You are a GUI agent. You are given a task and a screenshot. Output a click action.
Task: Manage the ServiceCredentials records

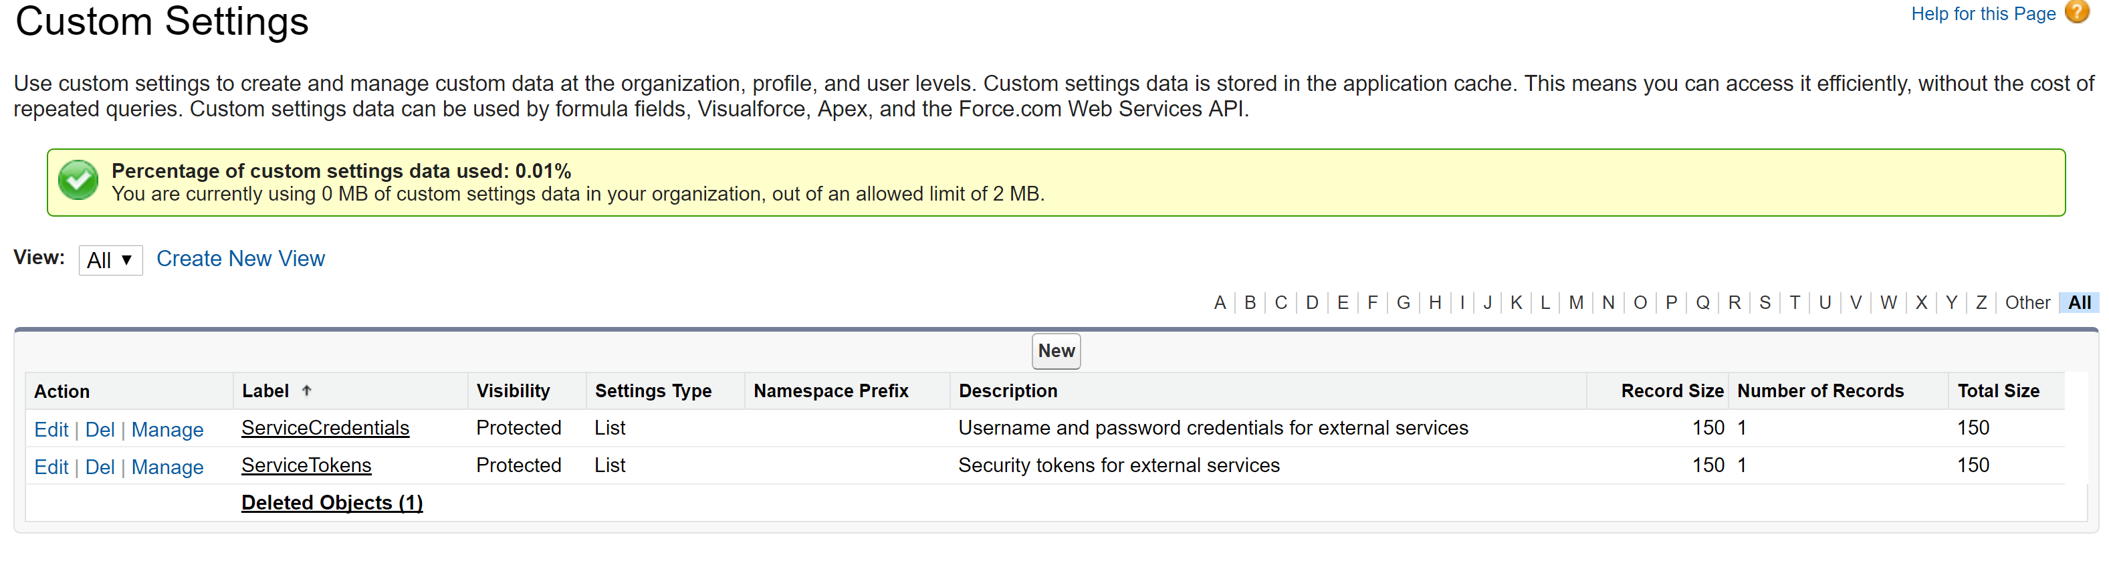point(167,429)
